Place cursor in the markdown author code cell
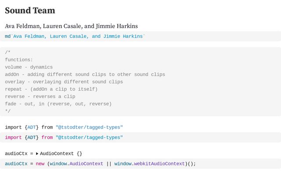Image resolution: width=281 pixels, height=175 pixels. point(75,36)
